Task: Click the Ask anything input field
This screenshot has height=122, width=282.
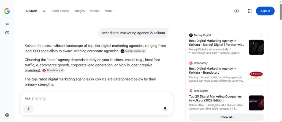Action: click(96, 98)
